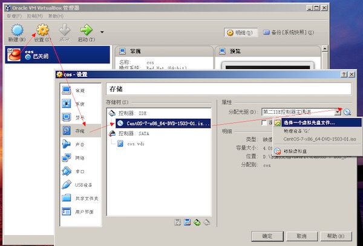Screen dimensions: 363x246
Task: Switch to the Details (明细) view button
Action: point(241,33)
